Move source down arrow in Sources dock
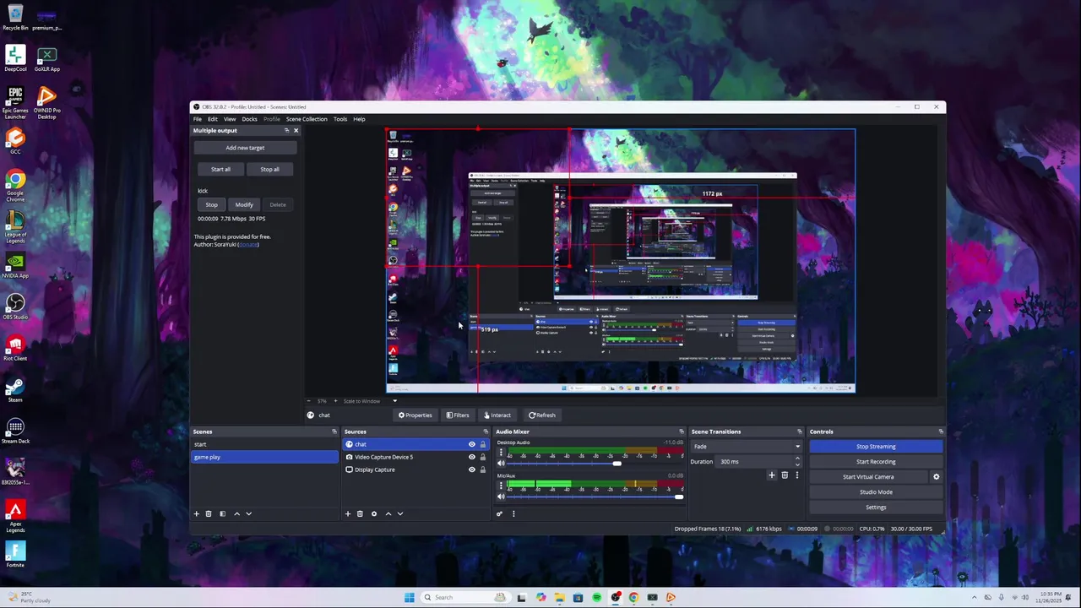 (400, 513)
